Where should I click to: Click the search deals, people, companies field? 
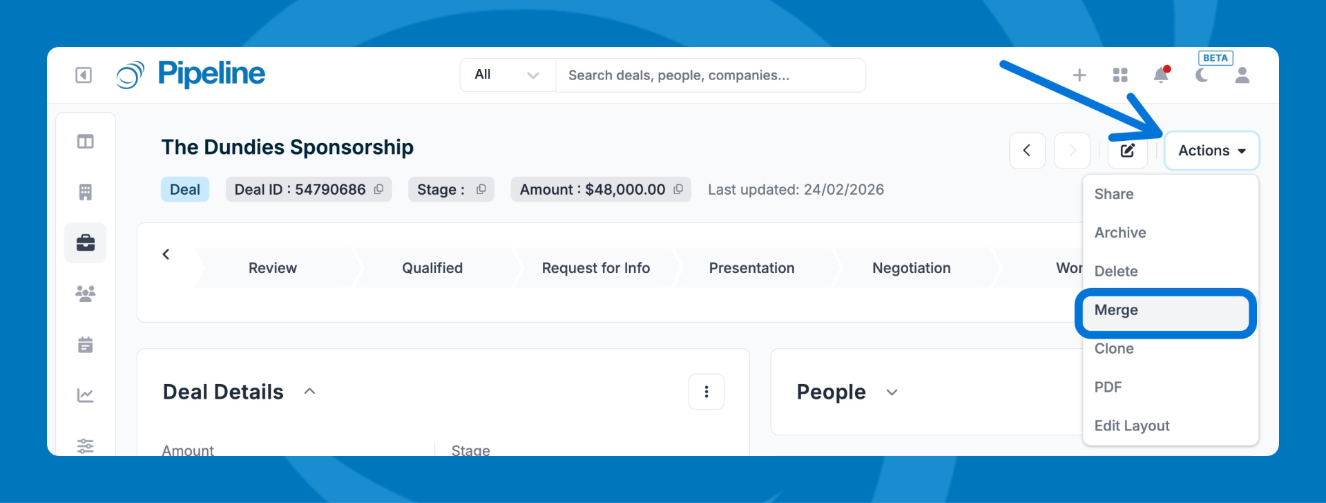709,75
